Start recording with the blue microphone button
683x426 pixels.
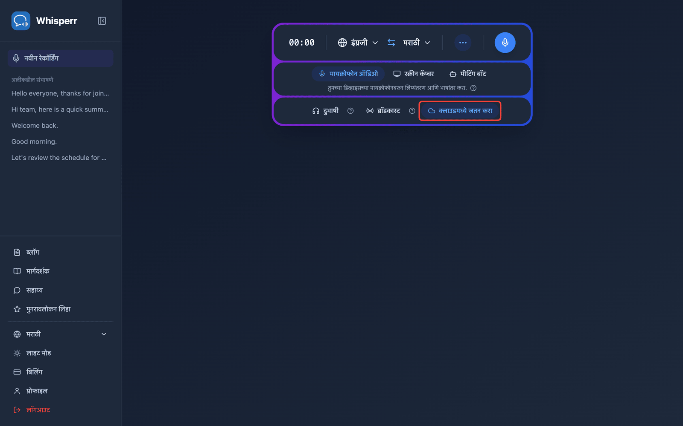505,43
